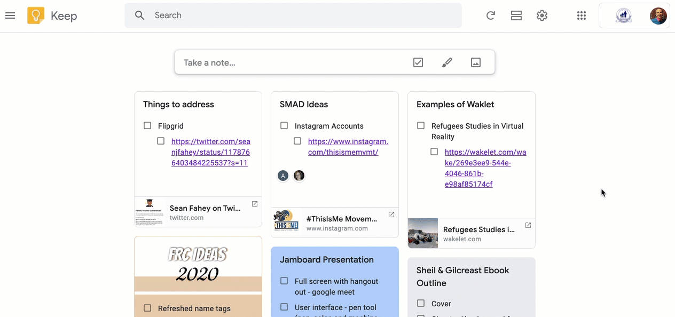Click the Refugees Studies preview thumbnail

423,233
